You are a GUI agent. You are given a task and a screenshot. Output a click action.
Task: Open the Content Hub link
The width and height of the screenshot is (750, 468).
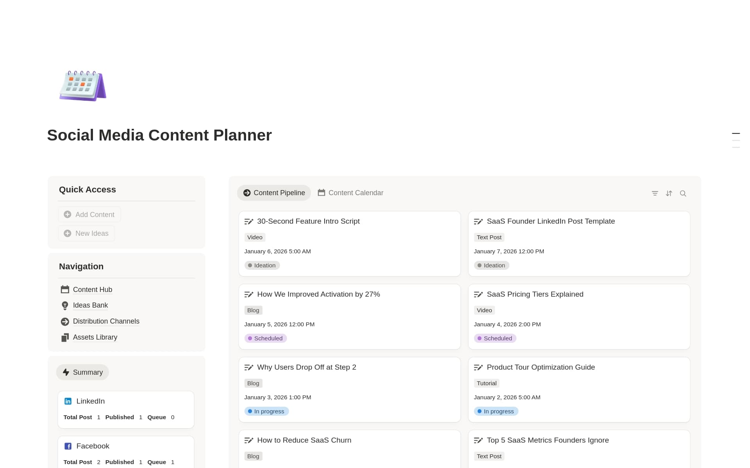tap(93, 290)
